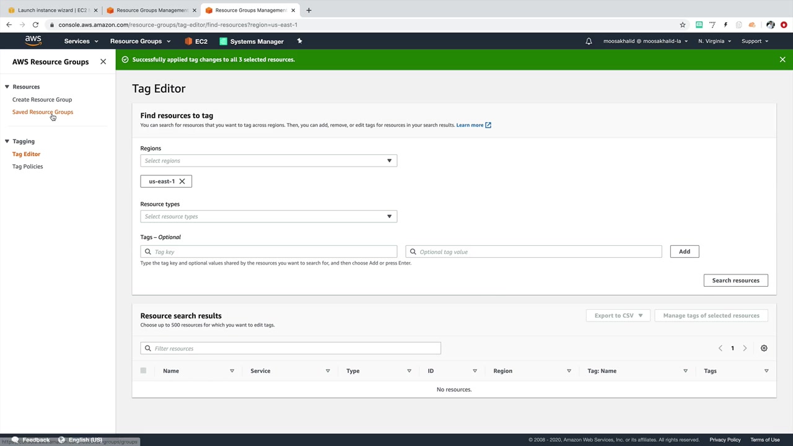Bookmark this page with the star icon
Screen dimensions: 793x446
point(683,25)
